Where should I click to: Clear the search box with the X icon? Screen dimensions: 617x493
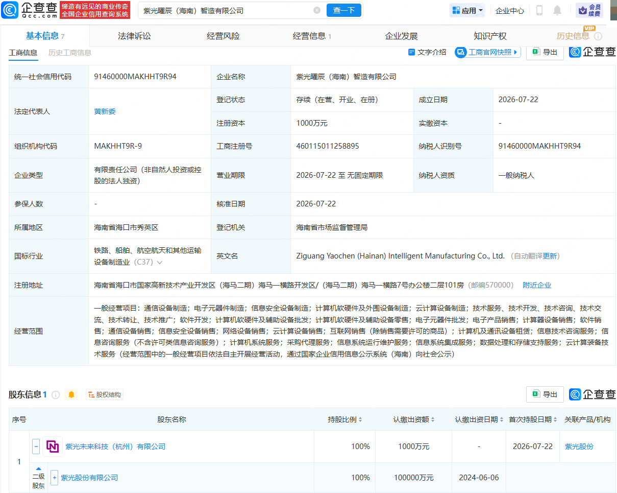click(x=317, y=10)
